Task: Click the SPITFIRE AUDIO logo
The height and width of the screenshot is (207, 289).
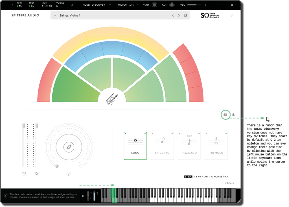Action: pyautogui.click(x=25, y=15)
